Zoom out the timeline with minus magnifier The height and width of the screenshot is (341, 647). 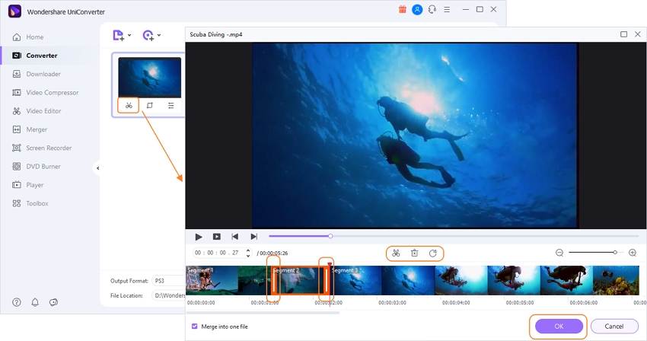559,253
